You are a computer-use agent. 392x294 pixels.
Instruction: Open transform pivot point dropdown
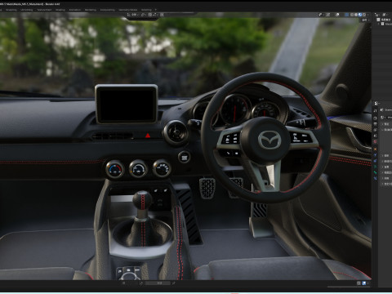[x=143, y=15]
